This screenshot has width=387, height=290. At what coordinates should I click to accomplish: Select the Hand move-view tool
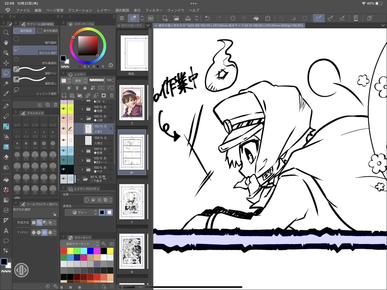tap(6, 43)
